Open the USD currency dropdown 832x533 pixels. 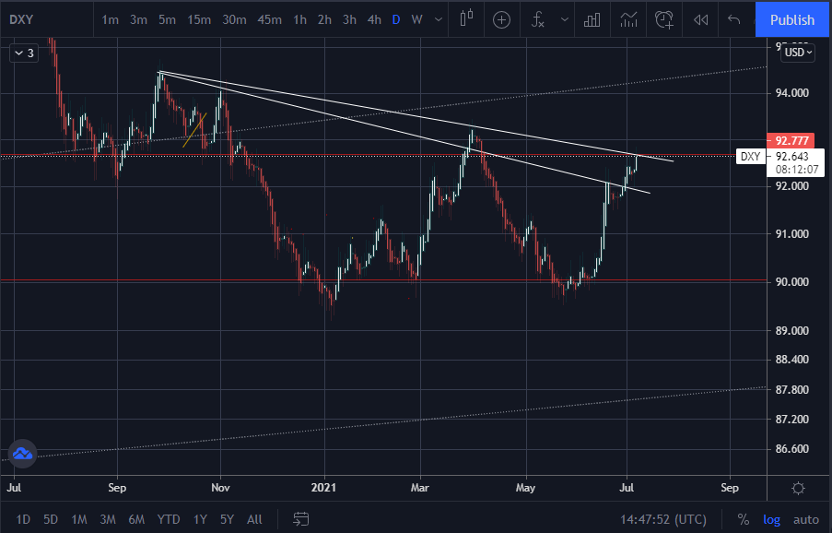tap(798, 52)
